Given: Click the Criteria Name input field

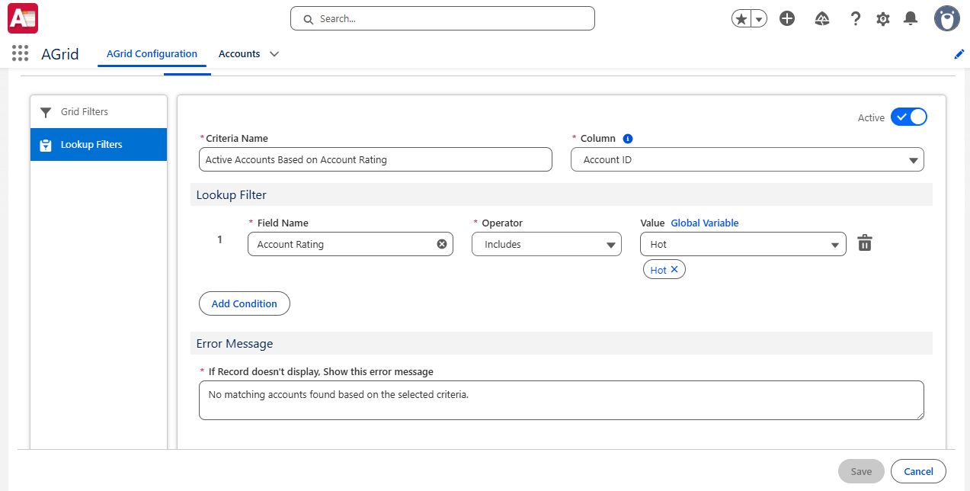Looking at the screenshot, I should point(374,160).
